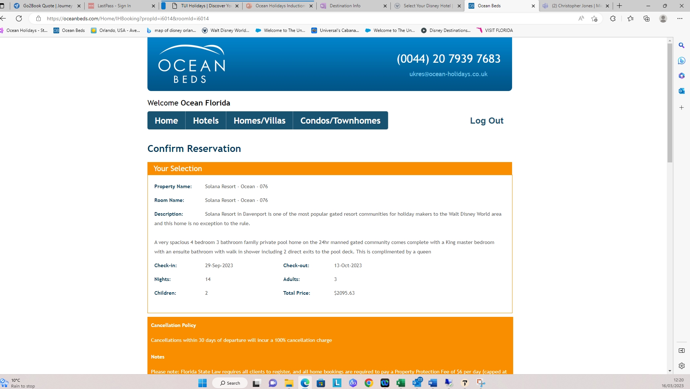
Task: Click the browser profile avatar
Action: [663, 18]
